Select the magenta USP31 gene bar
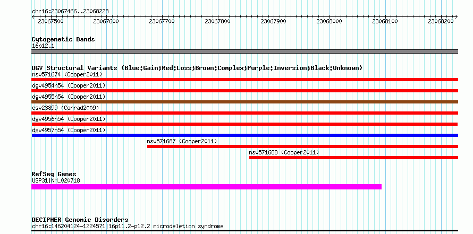This screenshot has height=234, width=473. pos(206,187)
